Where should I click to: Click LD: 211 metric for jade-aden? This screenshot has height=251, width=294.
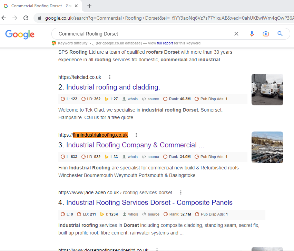[86, 215]
